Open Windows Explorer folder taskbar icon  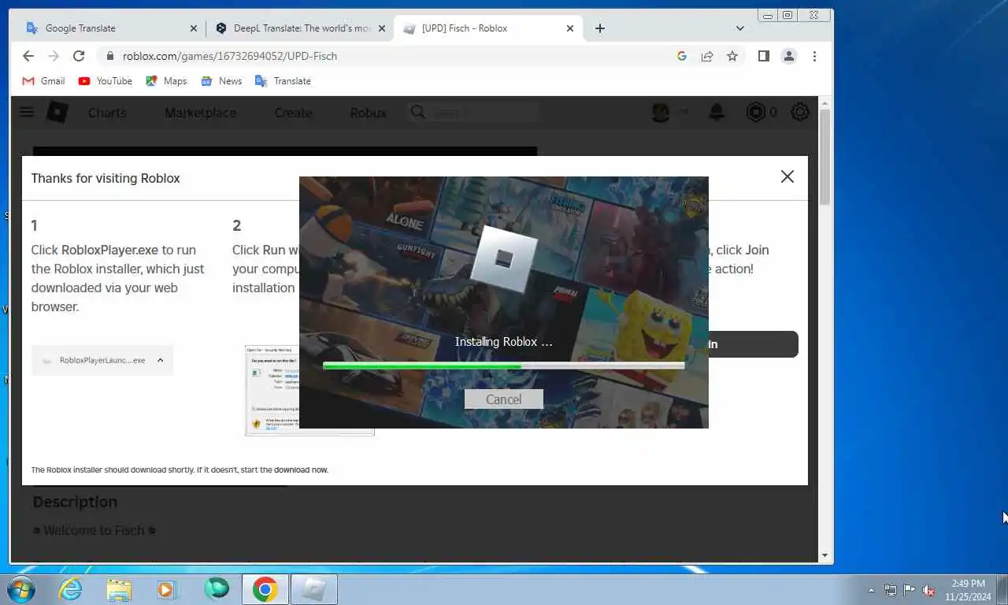coord(120,589)
